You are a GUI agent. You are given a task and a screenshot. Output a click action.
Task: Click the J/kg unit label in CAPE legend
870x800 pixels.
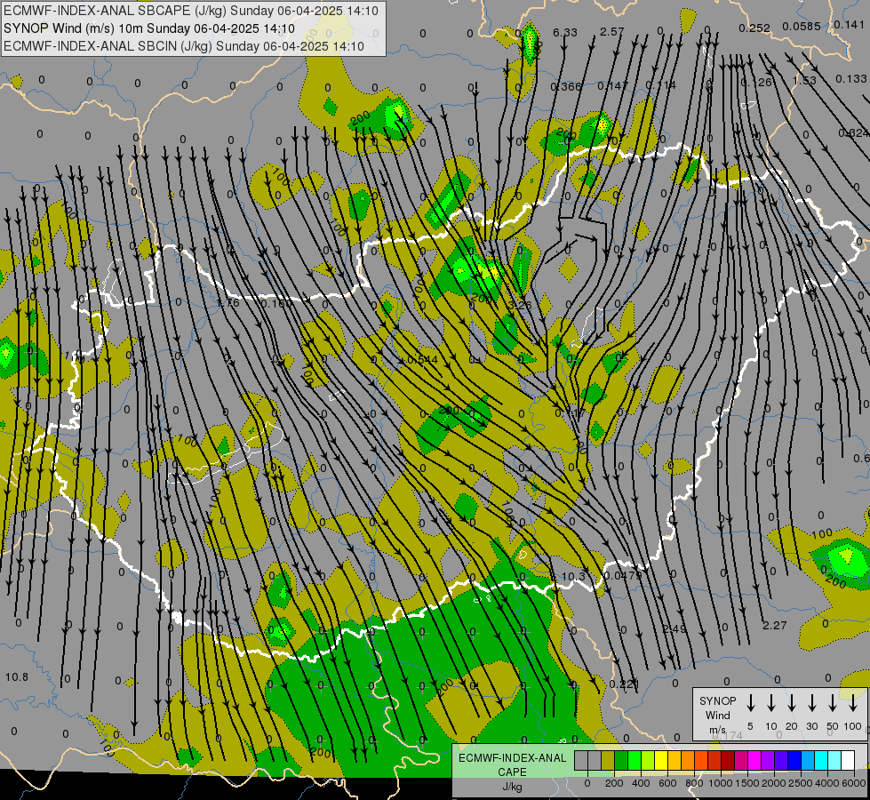click(x=512, y=787)
